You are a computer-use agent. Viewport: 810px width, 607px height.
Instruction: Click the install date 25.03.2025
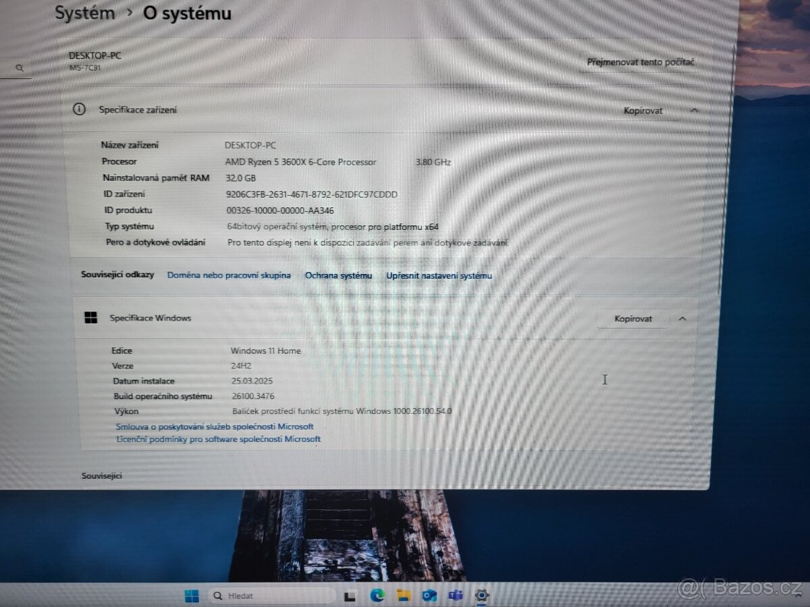tap(252, 381)
